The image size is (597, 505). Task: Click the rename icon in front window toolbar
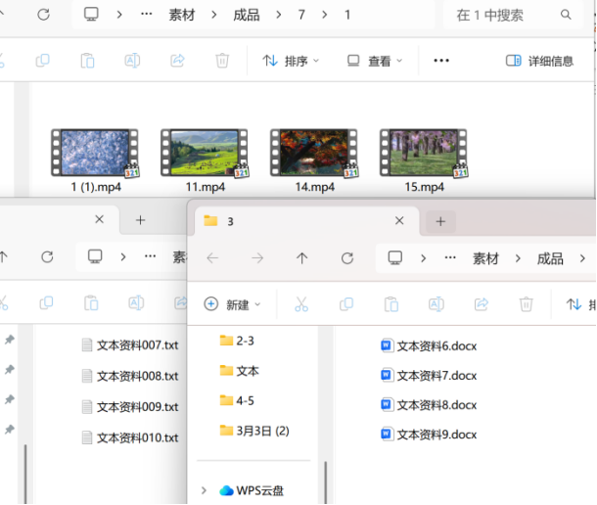(436, 304)
